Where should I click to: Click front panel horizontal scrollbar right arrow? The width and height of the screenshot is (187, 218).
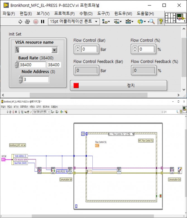tap(179, 95)
